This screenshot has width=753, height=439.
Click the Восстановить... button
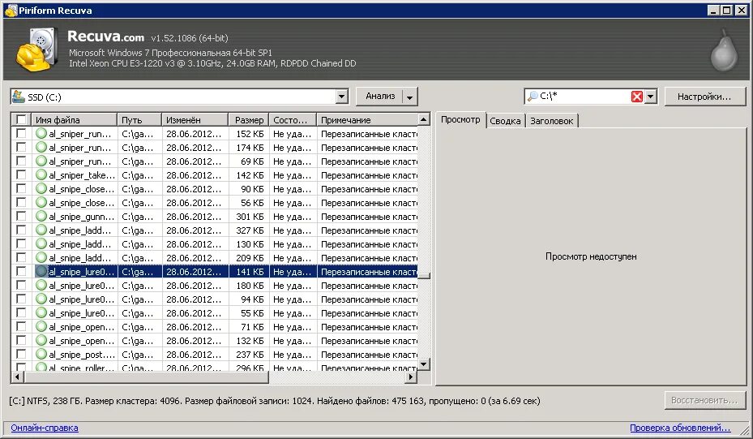coord(704,400)
